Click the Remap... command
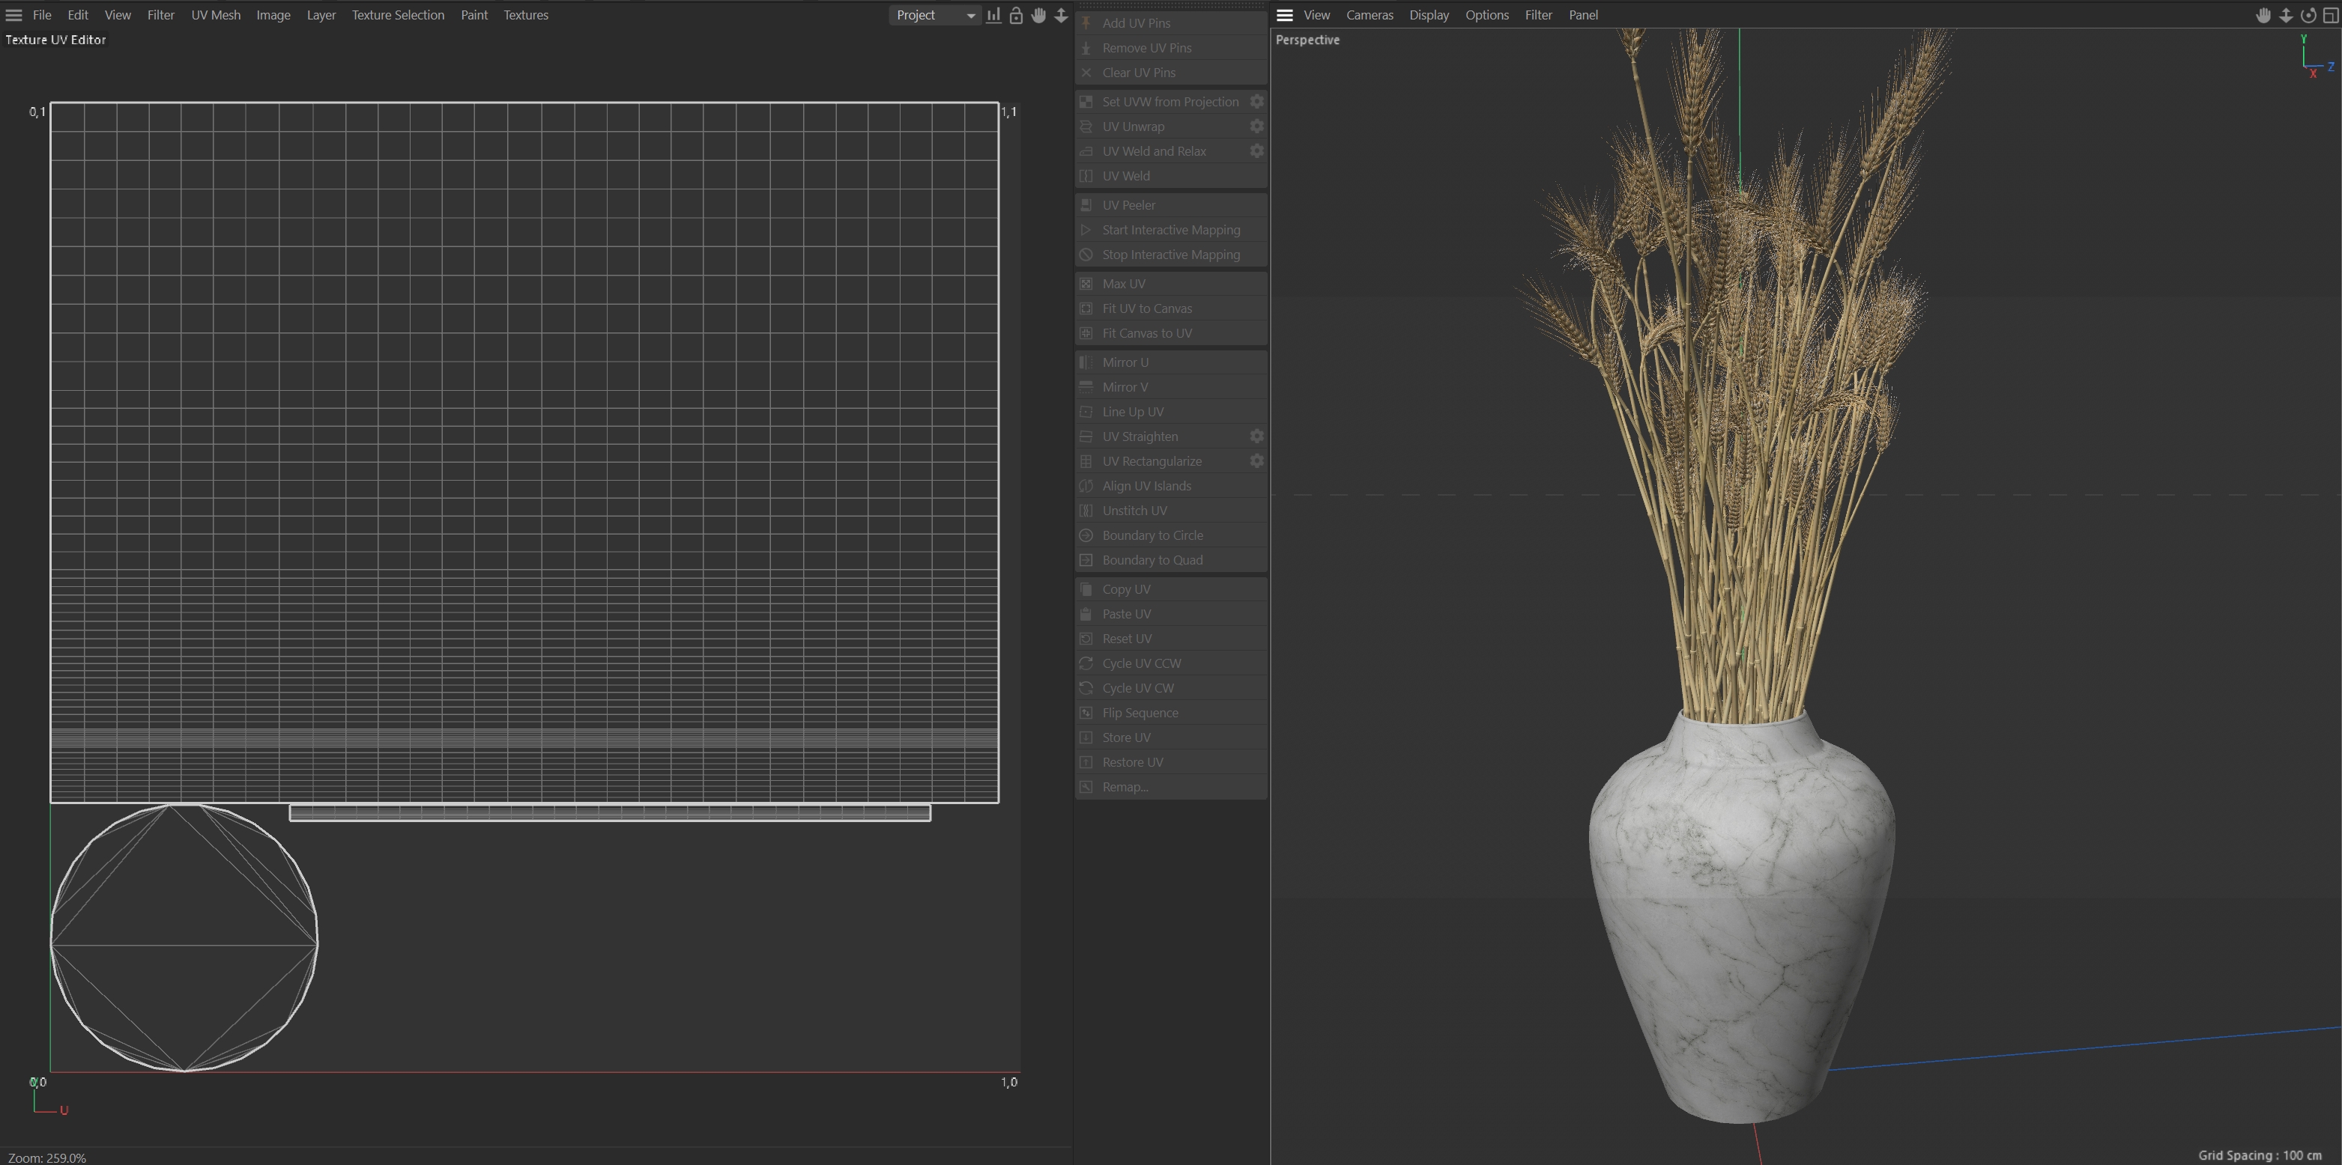Viewport: 2342px width, 1165px height. 1125,787
